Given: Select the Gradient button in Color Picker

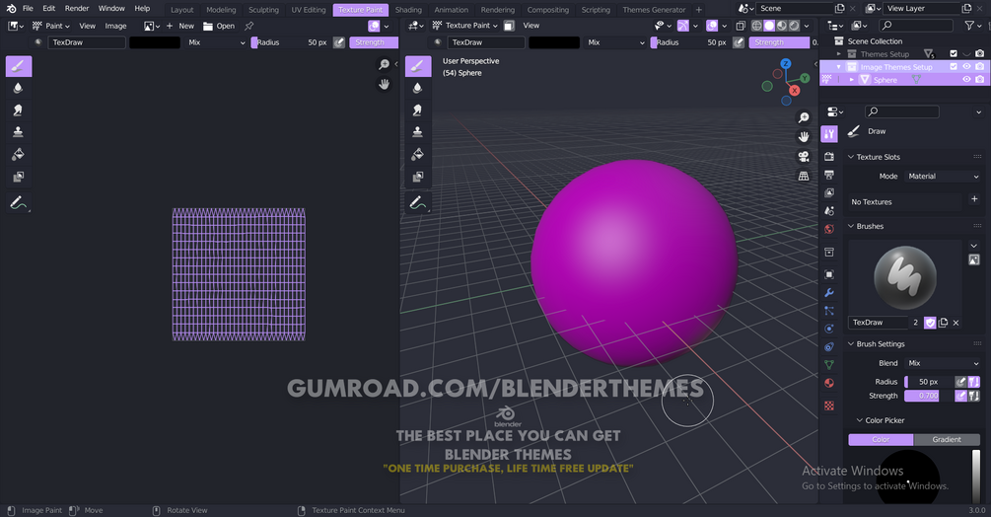Looking at the screenshot, I should point(947,439).
